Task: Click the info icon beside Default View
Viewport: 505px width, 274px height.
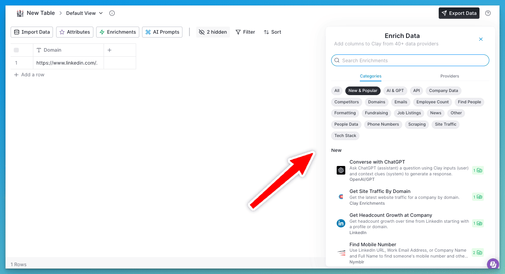Action: 112,13
